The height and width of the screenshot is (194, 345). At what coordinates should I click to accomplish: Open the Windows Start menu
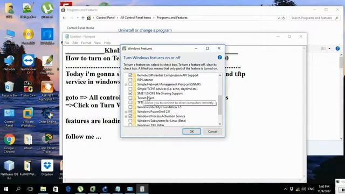6,189
